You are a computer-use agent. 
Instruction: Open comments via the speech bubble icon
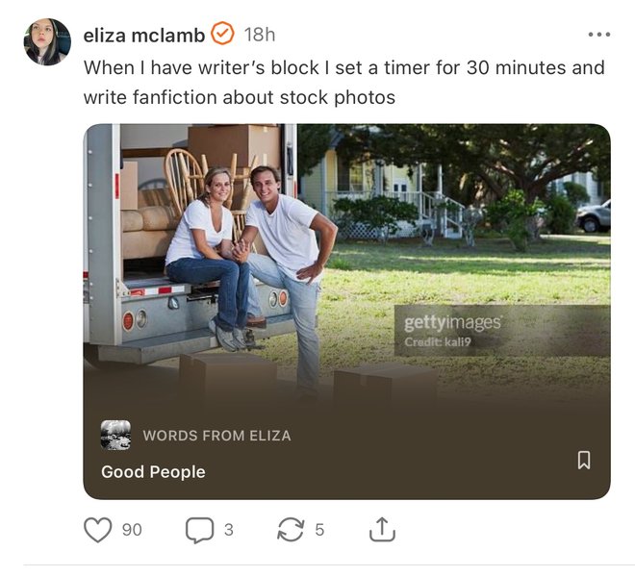(199, 529)
